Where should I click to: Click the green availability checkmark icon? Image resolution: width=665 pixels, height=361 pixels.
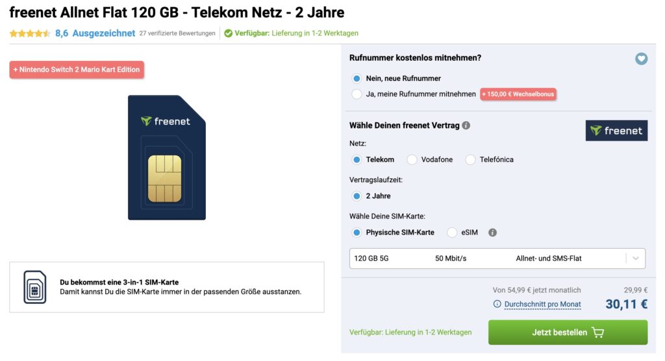228,34
